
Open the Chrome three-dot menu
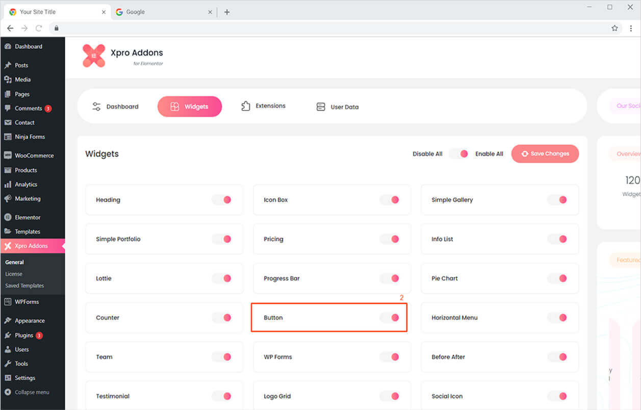tap(631, 28)
